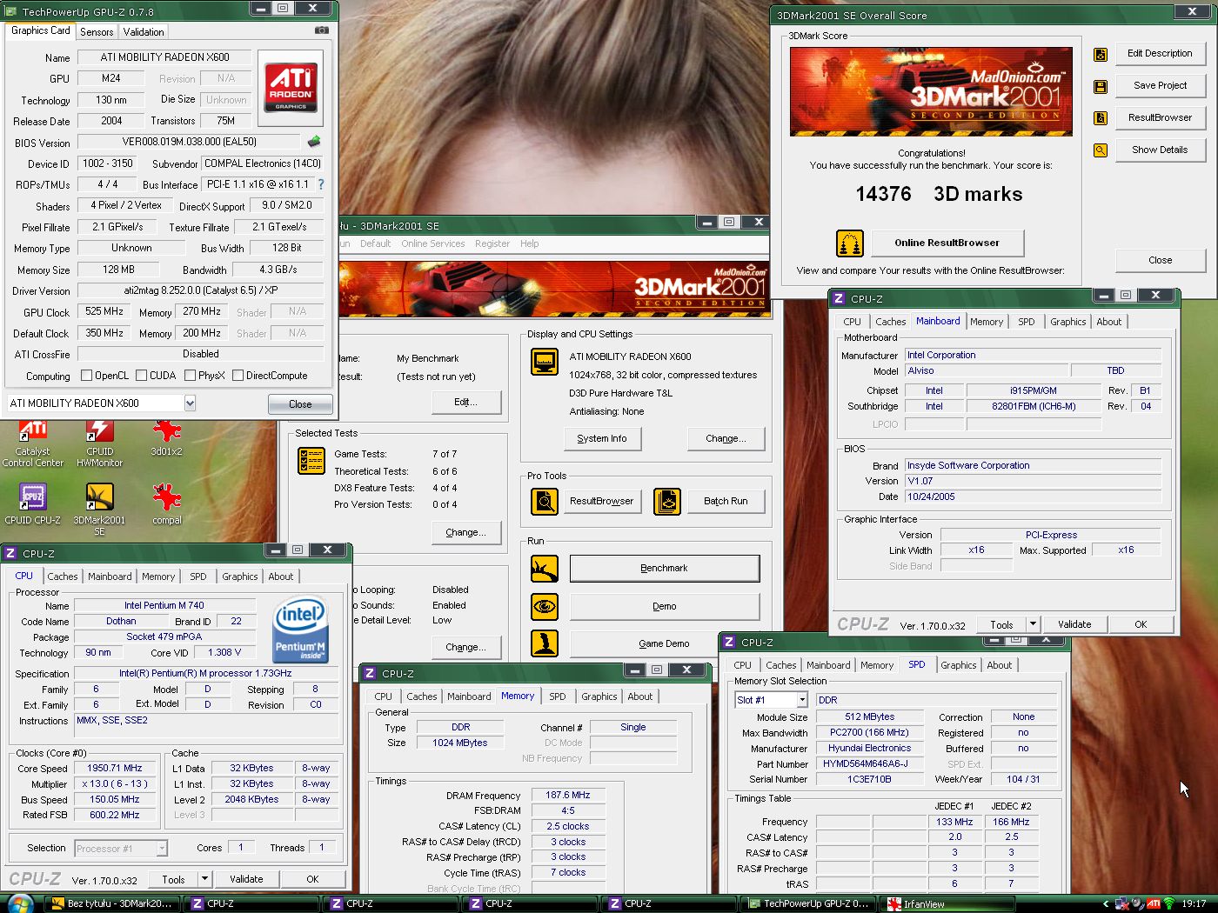This screenshot has height=913, width=1218.
Task: Click the Batch Run icon
Action: 667,502
